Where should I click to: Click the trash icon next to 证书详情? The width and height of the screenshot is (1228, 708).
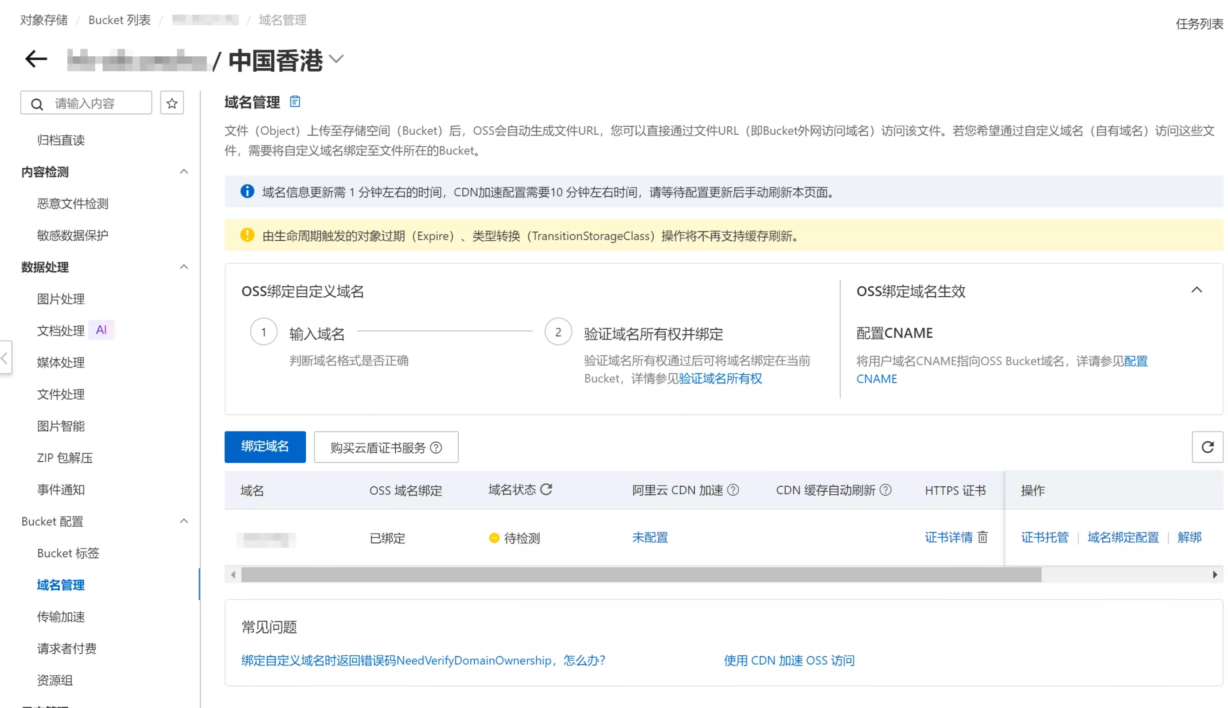pyautogui.click(x=982, y=538)
